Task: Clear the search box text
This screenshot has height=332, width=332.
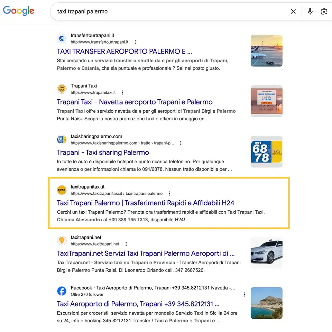Action: pyautogui.click(x=293, y=11)
